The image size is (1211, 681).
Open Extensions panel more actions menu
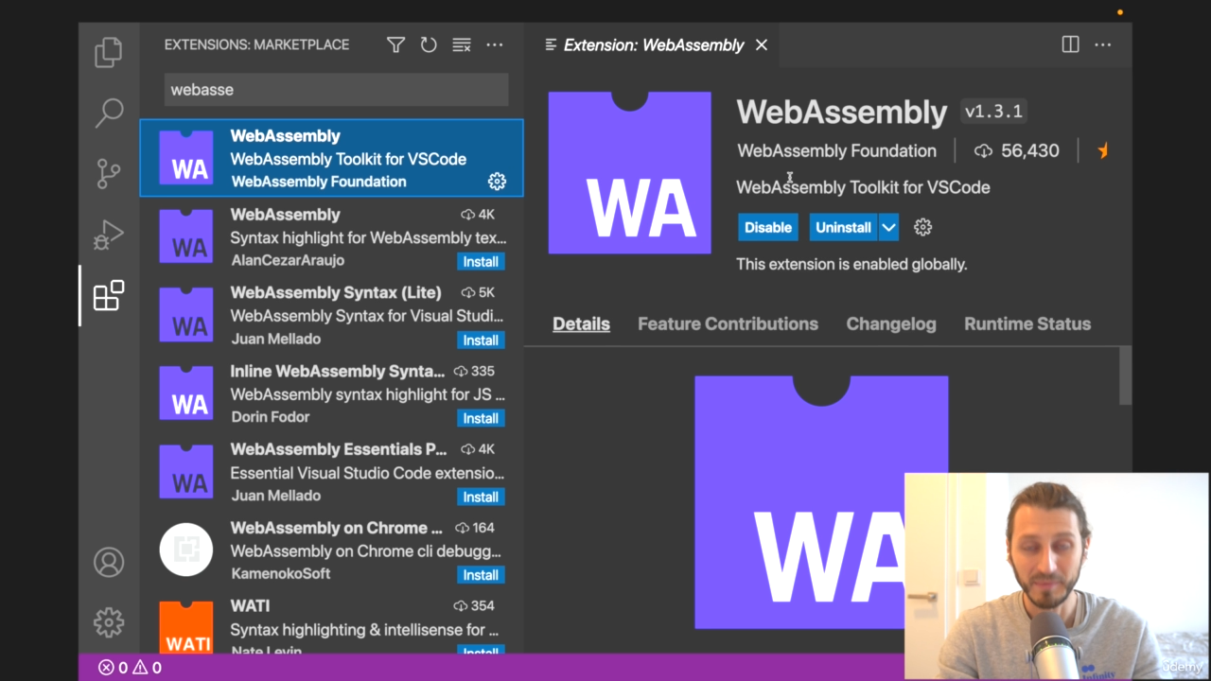pos(495,44)
